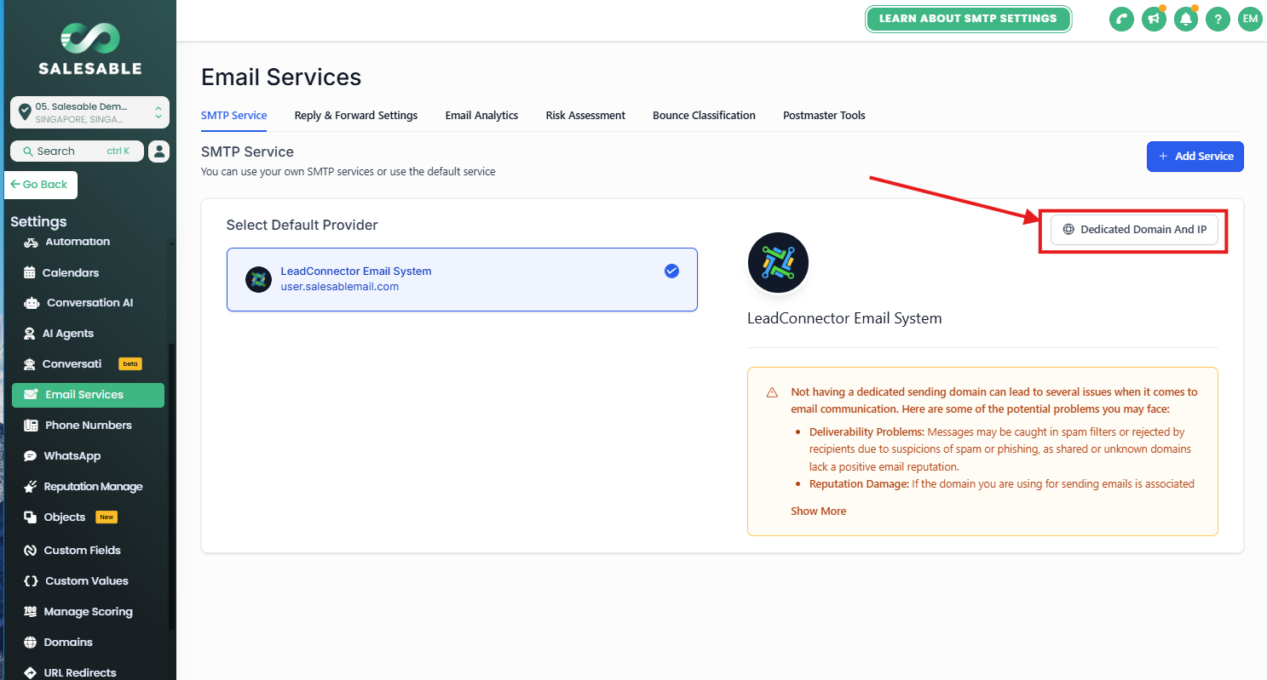Click the Calendars icon in sidebar

tap(30, 273)
